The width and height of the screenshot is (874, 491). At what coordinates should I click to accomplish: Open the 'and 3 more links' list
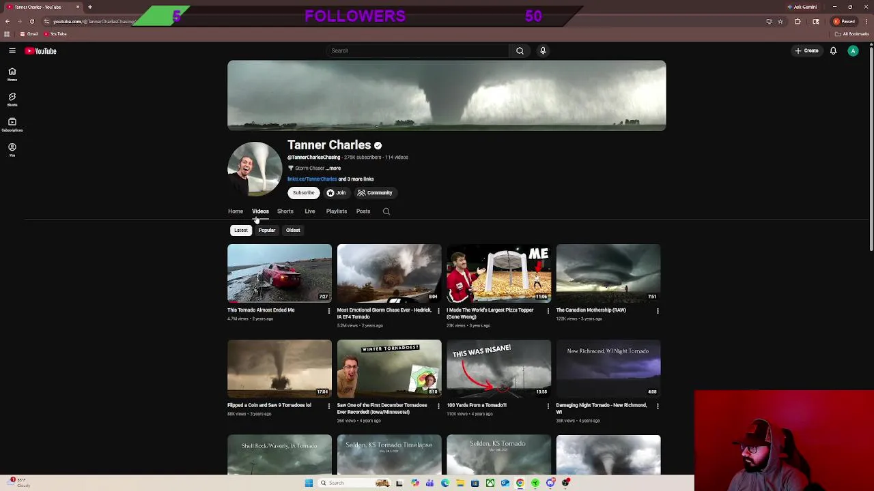(x=356, y=179)
